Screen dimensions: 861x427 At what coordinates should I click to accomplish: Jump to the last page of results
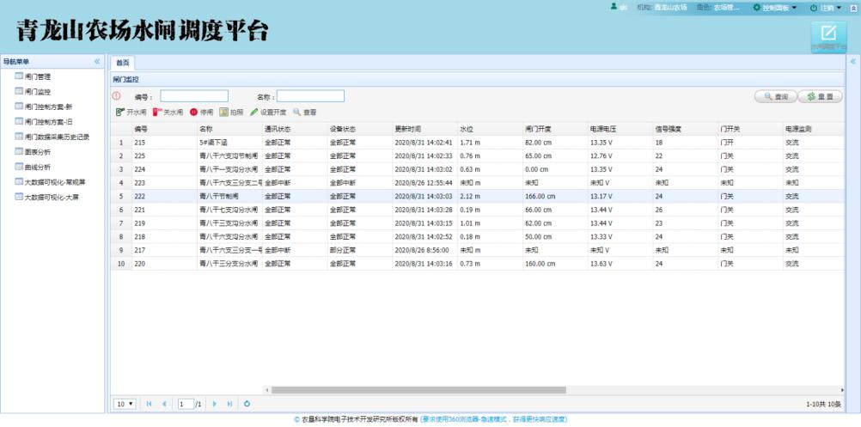tap(229, 404)
